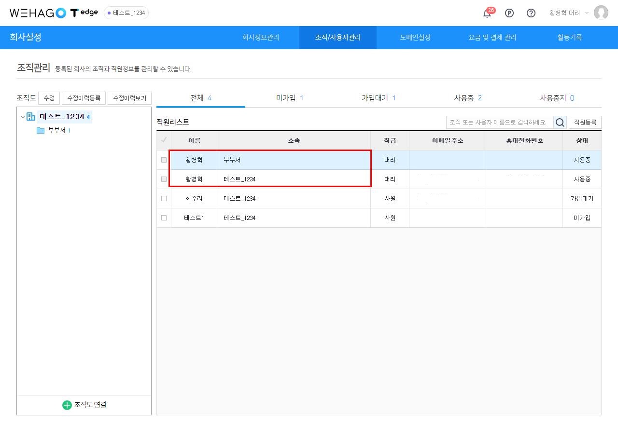
Task: Select the 부부서 folder in tree
Action: tap(56, 130)
